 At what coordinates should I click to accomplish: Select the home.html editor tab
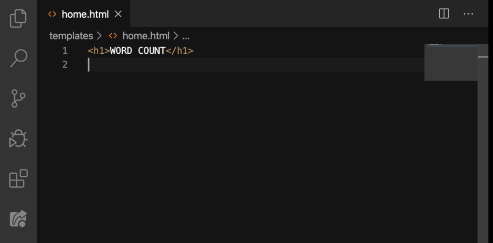tap(84, 13)
